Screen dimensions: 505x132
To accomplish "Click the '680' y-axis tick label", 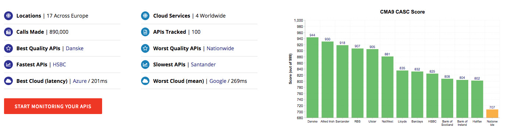I will pos(300,118).
